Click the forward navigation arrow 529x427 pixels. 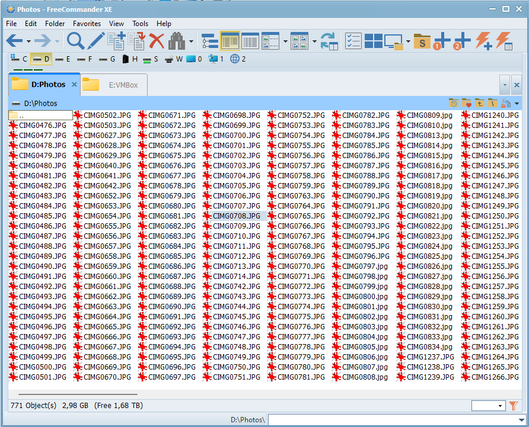tap(43, 41)
